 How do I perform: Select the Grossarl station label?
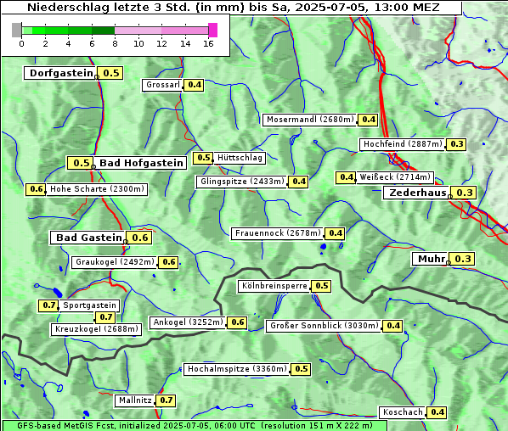click(x=162, y=85)
